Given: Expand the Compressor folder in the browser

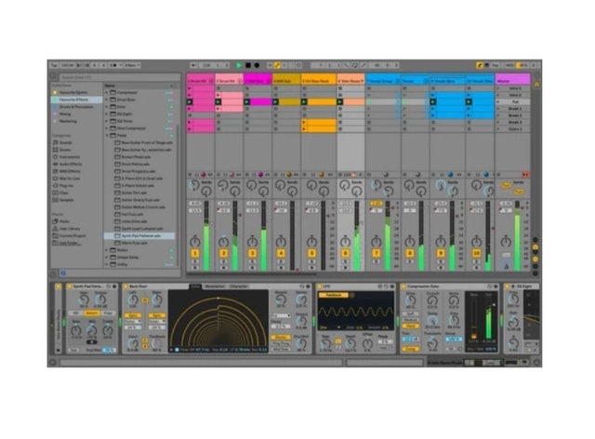Looking at the screenshot, I should 107,92.
